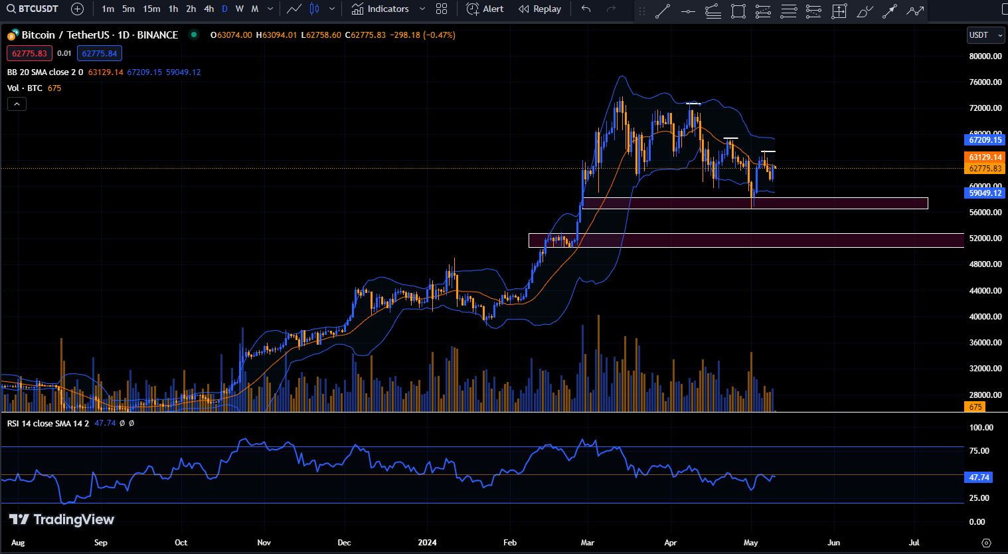1008x554 pixels.
Task: Select the lower support zone rectangle near 52000
Action: 746,240
